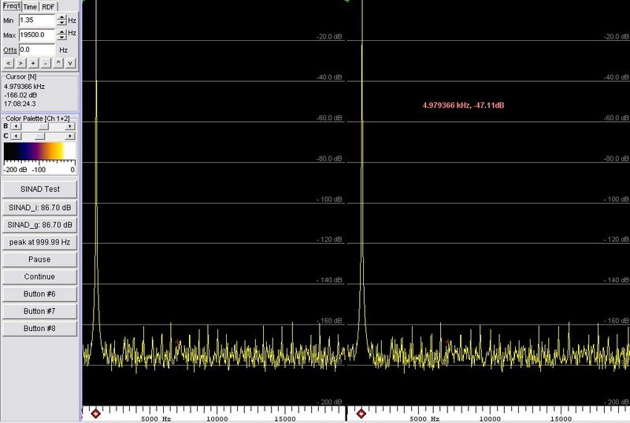630x423 pixels.
Task: Start the SINAD Test
Action: (x=40, y=189)
